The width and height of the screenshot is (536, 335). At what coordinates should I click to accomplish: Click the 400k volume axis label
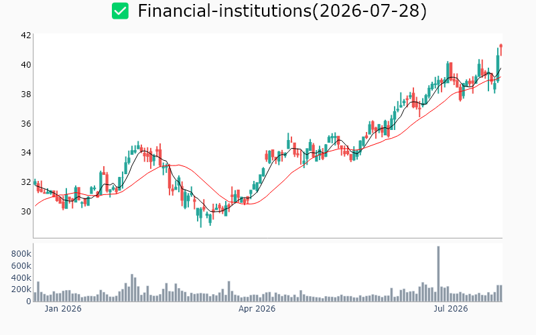pos(21,277)
